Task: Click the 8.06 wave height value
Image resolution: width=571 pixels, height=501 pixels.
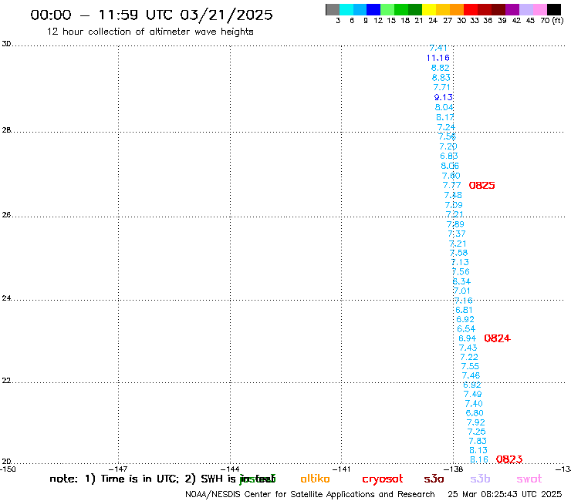Action: click(450, 166)
